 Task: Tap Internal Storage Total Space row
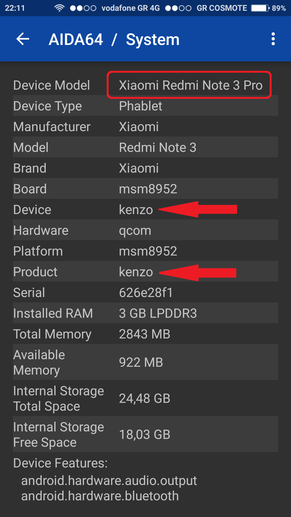click(145, 399)
